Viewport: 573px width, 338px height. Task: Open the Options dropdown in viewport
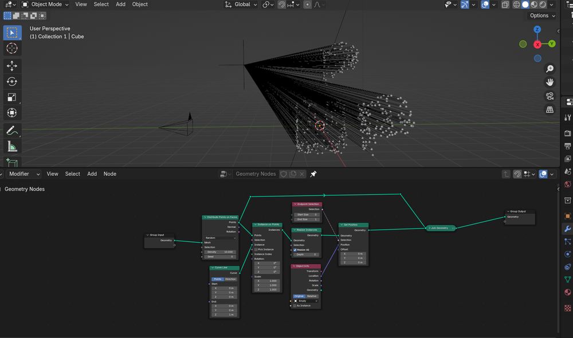point(542,15)
